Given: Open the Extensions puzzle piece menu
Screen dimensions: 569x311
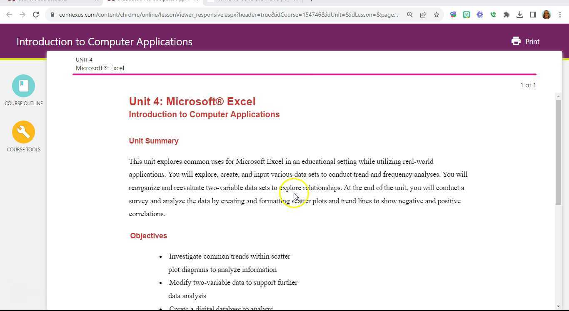Looking at the screenshot, I should point(507,14).
